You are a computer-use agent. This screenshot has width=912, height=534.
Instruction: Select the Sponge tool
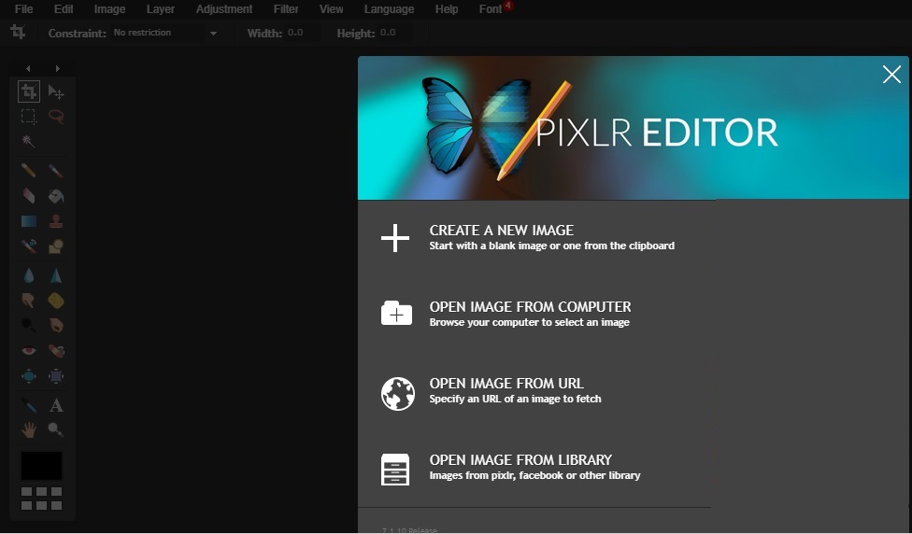pos(56,301)
